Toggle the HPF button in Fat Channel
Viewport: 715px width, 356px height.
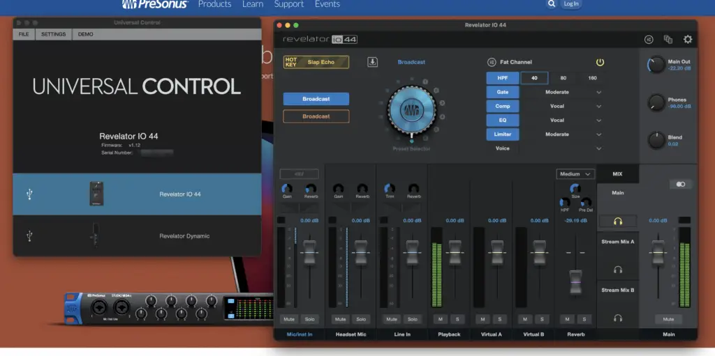[x=503, y=78]
